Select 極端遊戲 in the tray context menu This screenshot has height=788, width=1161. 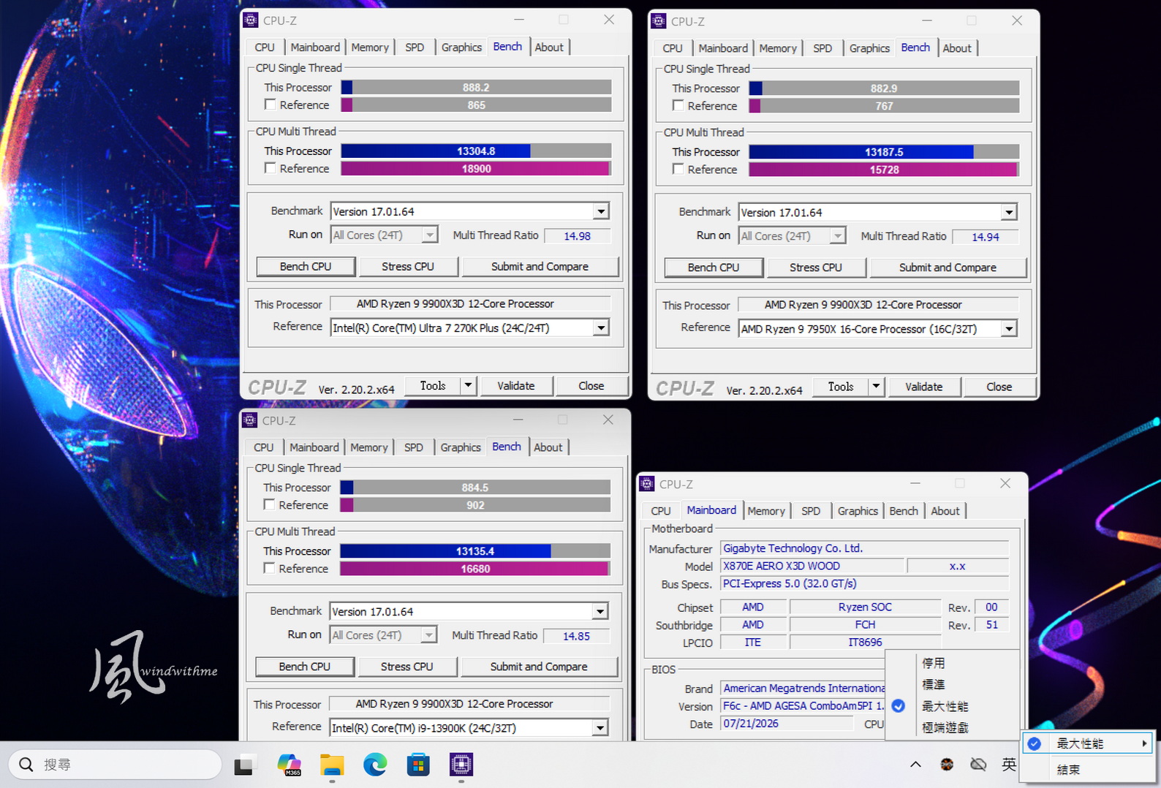click(945, 727)
